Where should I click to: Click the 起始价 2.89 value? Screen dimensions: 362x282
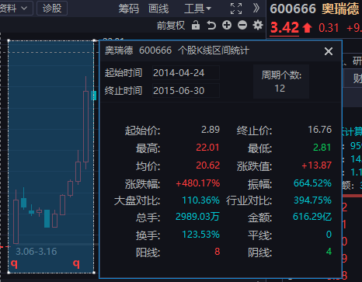211,130
